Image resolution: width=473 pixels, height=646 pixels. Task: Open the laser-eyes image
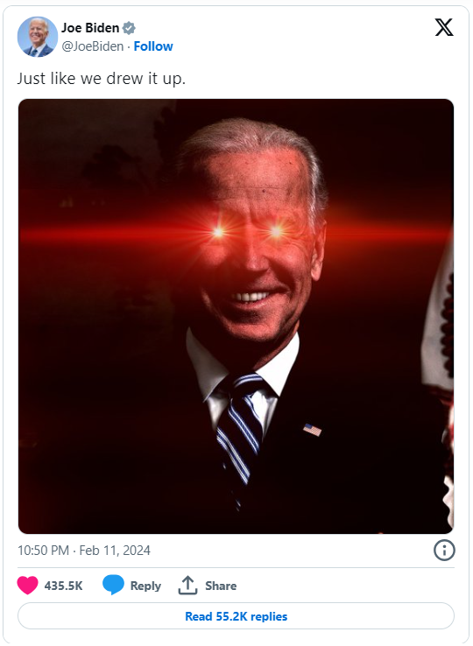pos(236,316)
